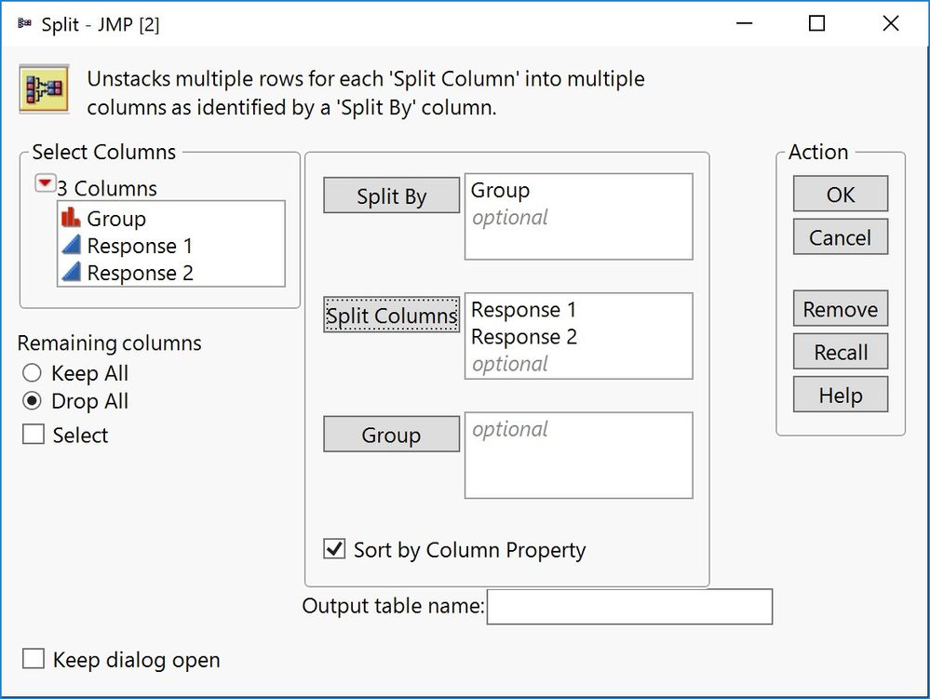Click the JMP icon in title bar
The image size is (930, 699).
24,24
